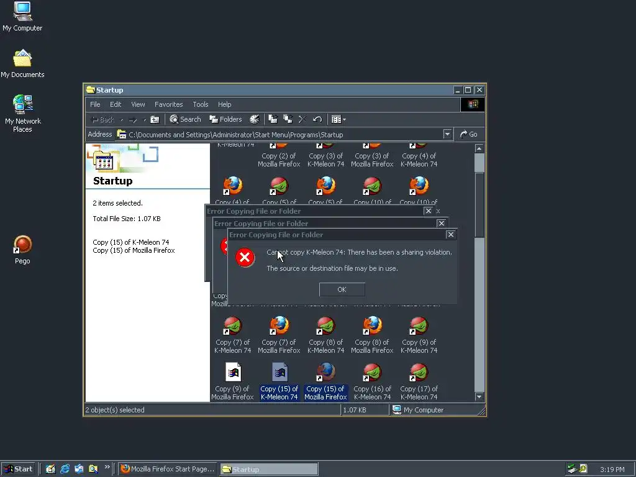Open My Network Places desktop icon
The width and height of the screenshot is (636, 477).
22,114
